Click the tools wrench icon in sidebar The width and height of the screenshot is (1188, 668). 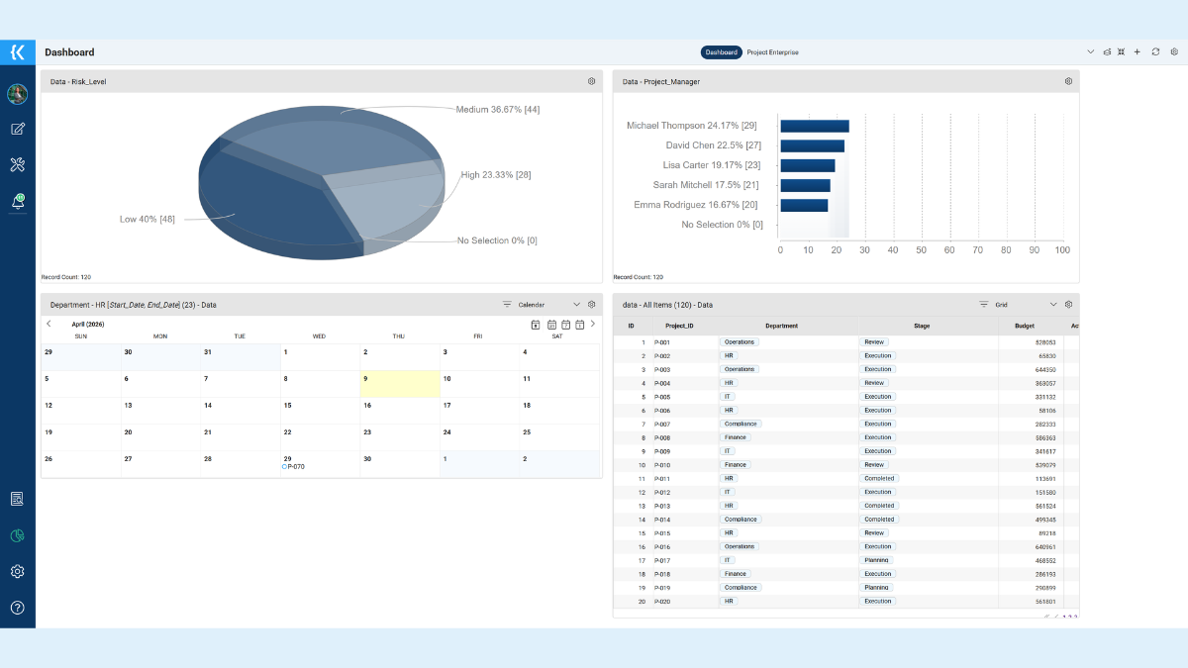click(17, 164)
